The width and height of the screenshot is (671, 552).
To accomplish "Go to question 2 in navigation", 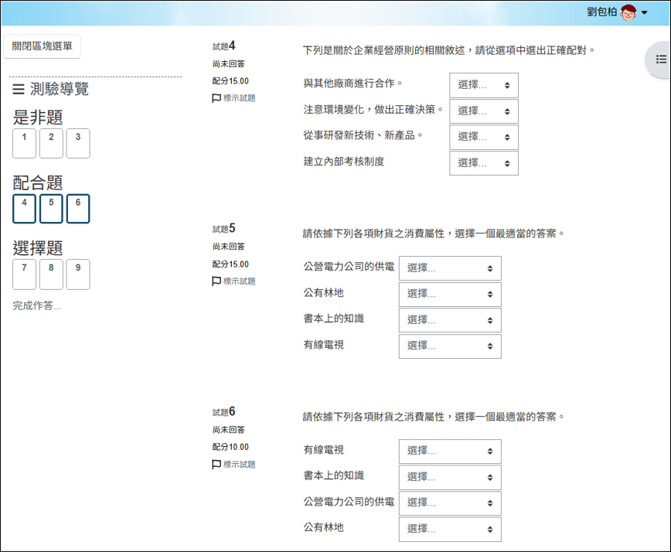I will (51, 143).
